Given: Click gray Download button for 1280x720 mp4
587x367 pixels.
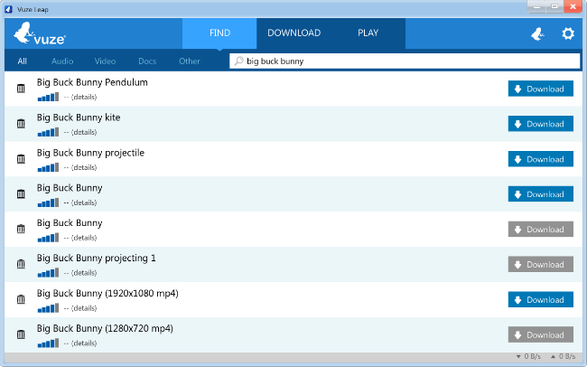Looking at the screenshot, I should tap(541, 334).
